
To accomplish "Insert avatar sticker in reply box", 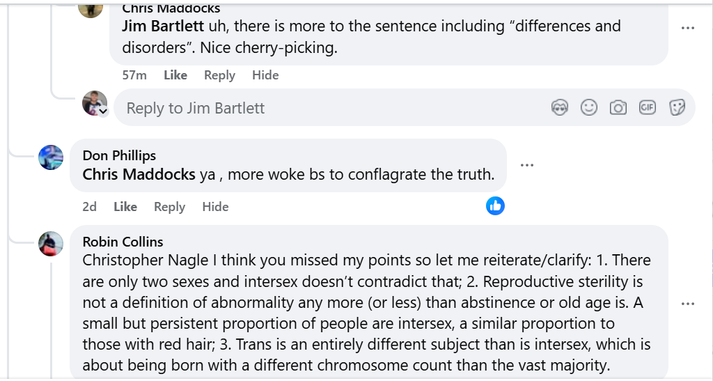I will [x=560, y=107].
